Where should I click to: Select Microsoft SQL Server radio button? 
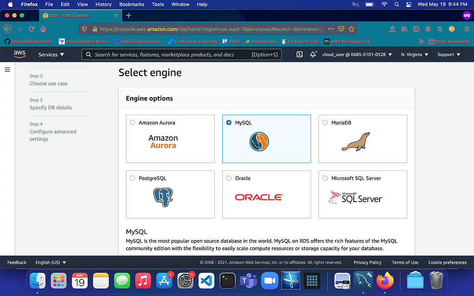325,178
